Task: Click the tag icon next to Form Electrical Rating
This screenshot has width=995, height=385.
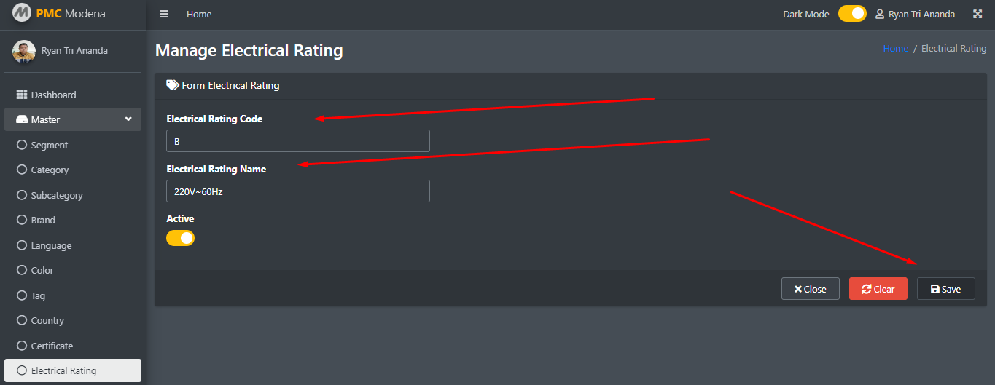Action: (173, 85)
